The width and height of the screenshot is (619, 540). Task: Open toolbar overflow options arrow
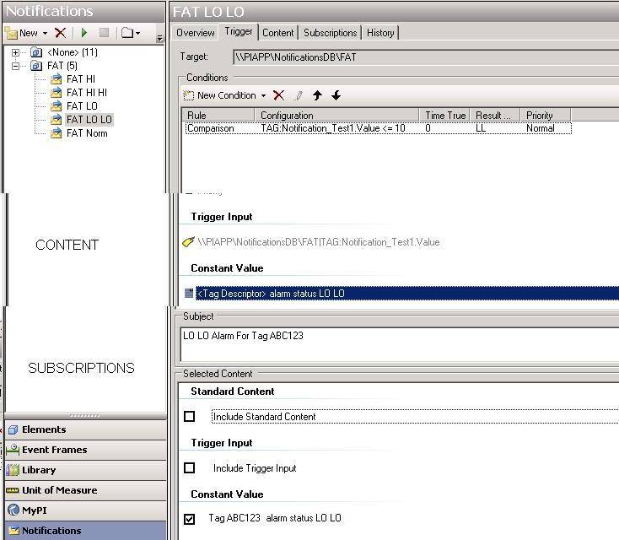coord(159,38)
